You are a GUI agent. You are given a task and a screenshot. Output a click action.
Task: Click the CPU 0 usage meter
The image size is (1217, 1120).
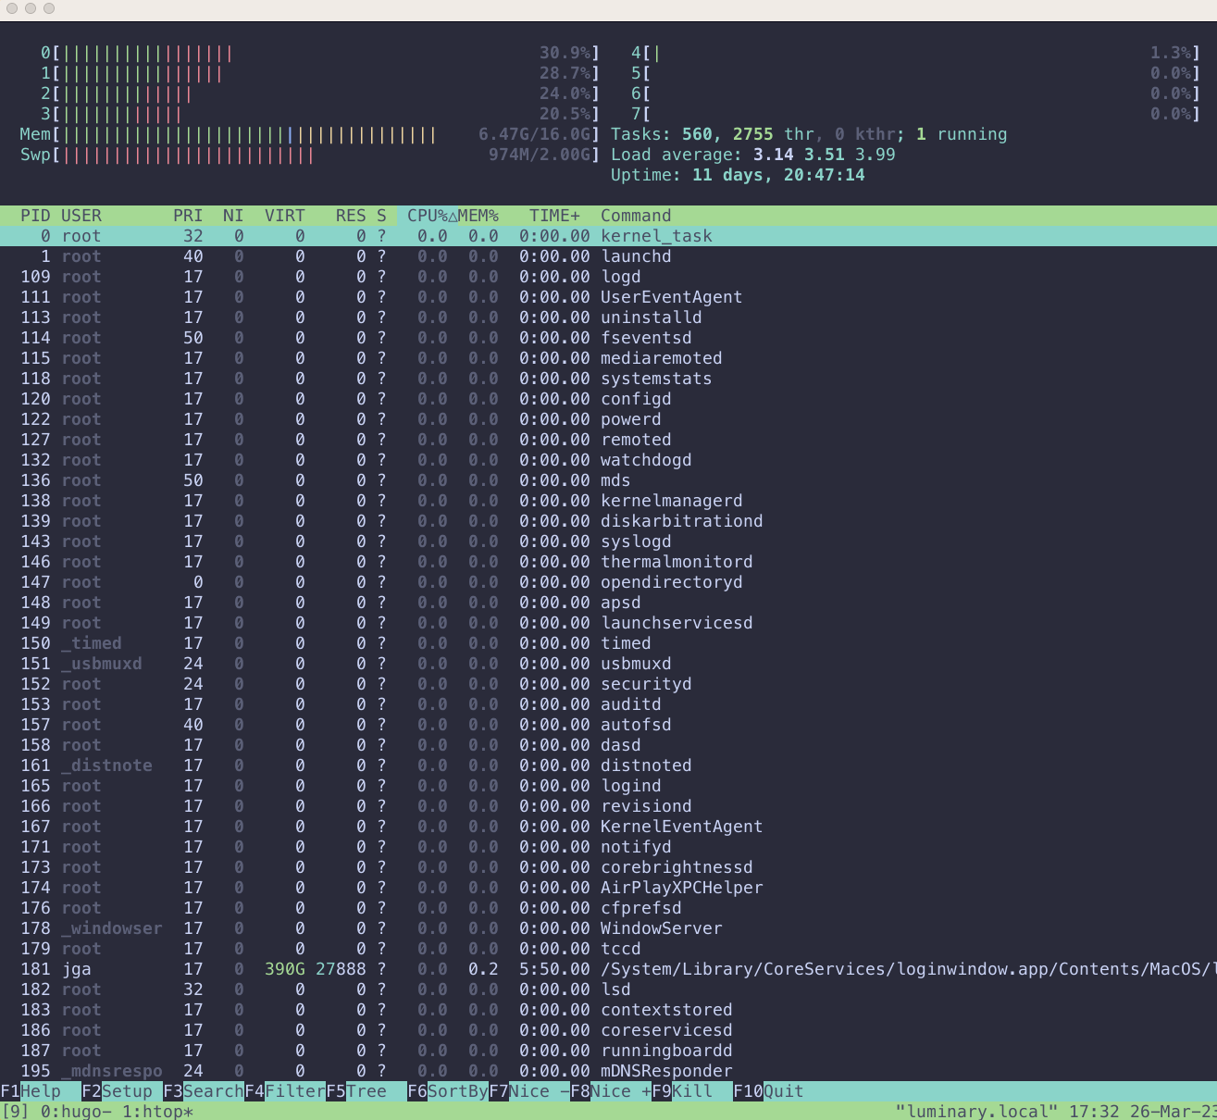tap(148, 54)
